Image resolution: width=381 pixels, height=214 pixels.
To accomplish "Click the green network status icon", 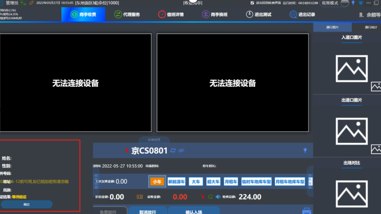I will (x=24, y=3).
